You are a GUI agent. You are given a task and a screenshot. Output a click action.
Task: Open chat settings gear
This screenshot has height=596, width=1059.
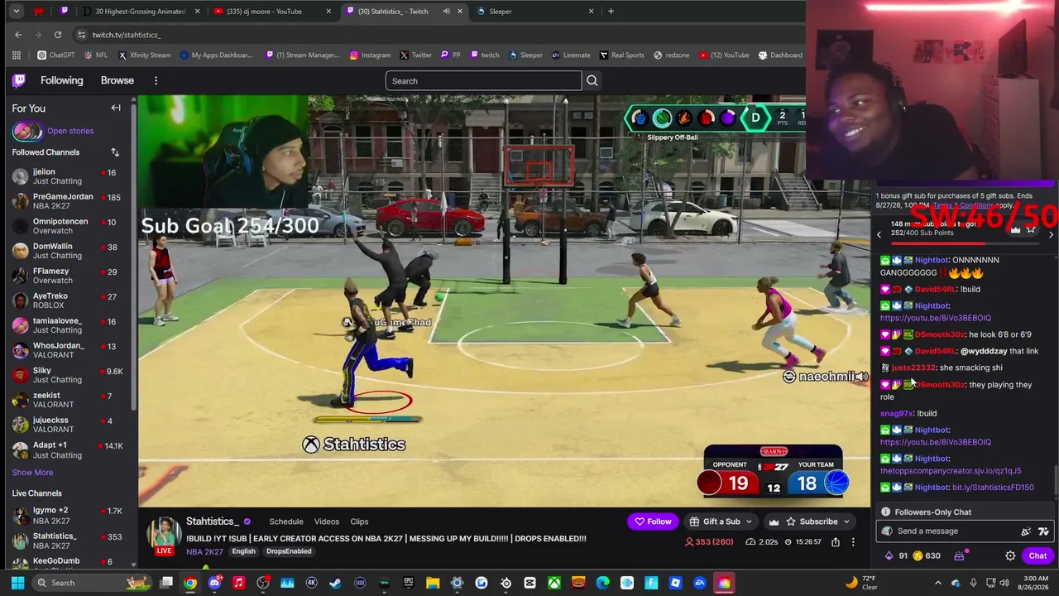tap(1010, 555)
